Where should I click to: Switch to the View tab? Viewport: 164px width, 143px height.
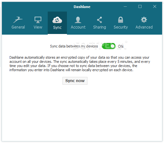[38, 23]
